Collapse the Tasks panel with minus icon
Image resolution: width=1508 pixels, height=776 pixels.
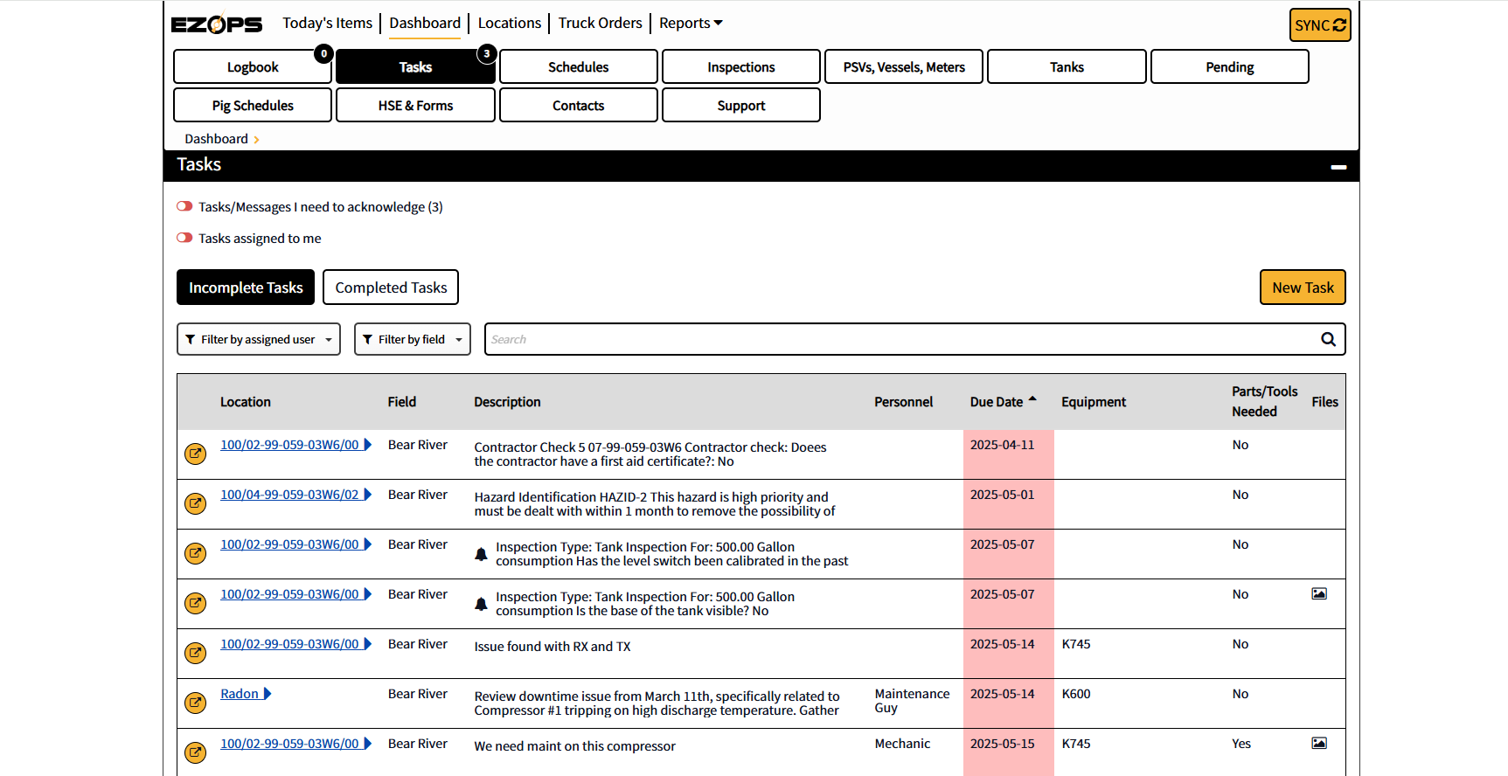[1338, 166]
